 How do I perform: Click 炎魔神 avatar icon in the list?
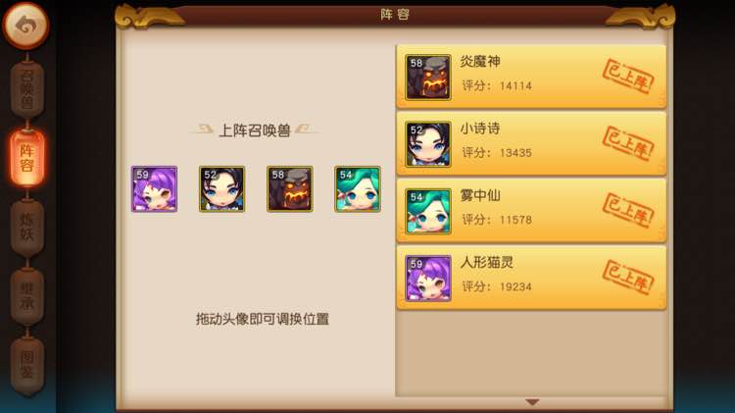428,77
